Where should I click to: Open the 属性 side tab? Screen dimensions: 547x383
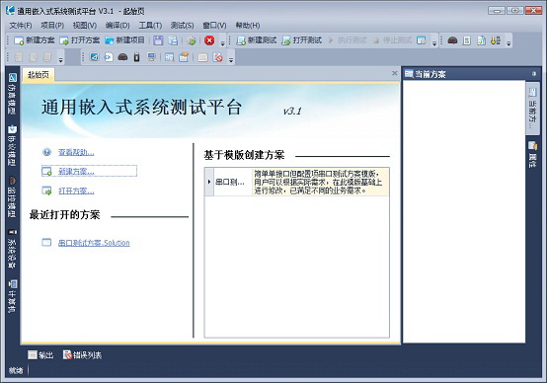coord(532,155)
